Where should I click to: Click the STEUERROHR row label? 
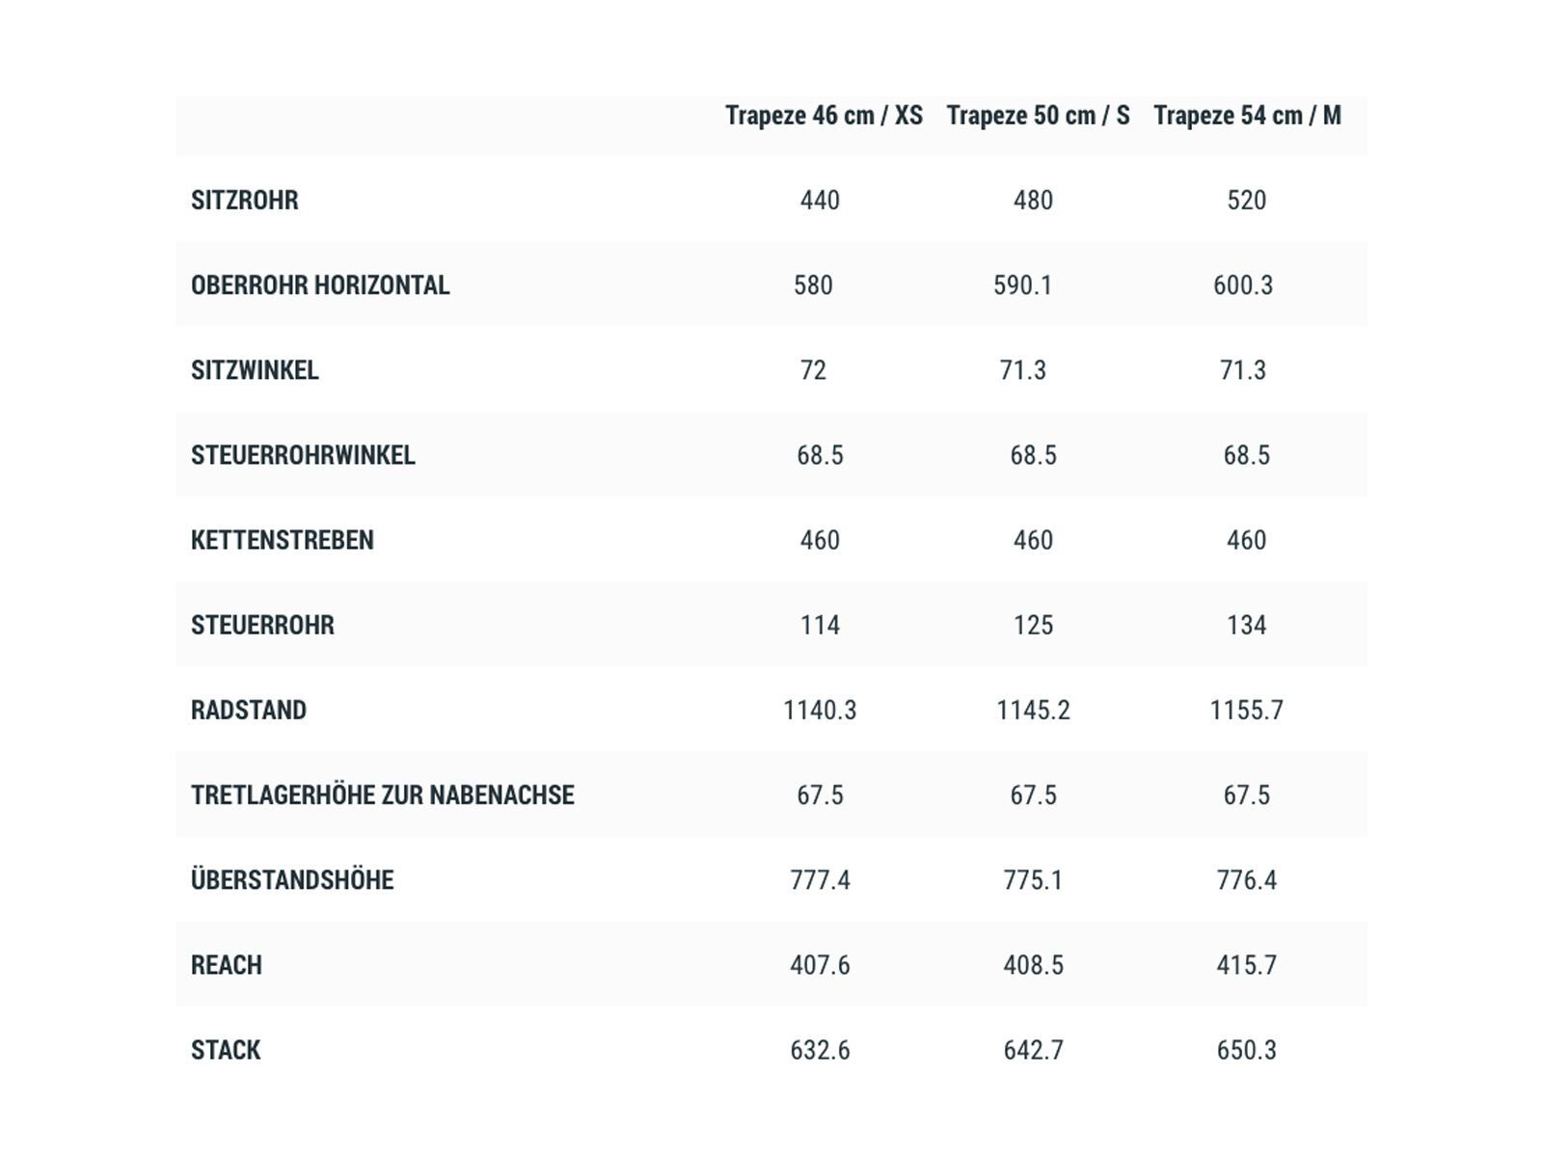(x=262, y=625)
